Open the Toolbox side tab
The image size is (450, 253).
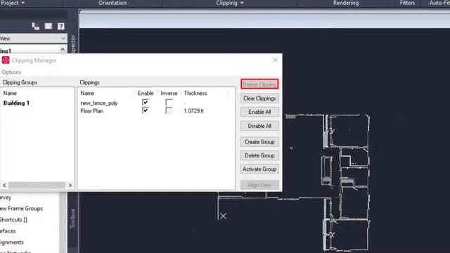pyautogui.click(x=72, y=219)
